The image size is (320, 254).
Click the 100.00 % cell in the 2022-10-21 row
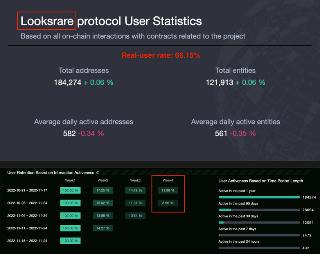click(x=70, y=190)
